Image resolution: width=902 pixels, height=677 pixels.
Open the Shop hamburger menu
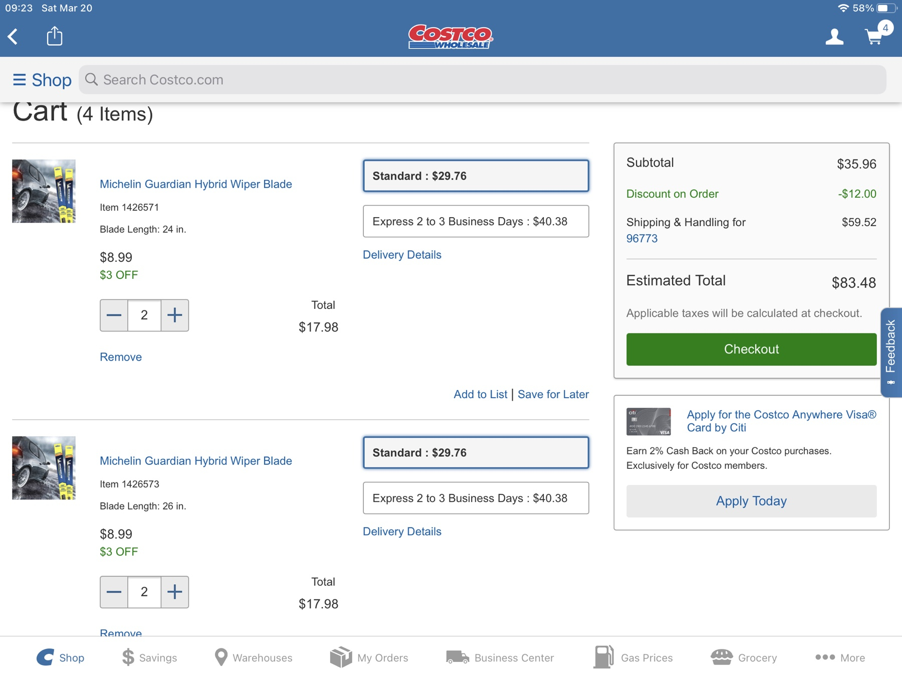tap(42, 80)
